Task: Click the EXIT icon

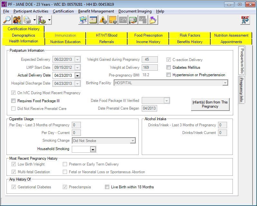Action: click(x=245, y=20)
